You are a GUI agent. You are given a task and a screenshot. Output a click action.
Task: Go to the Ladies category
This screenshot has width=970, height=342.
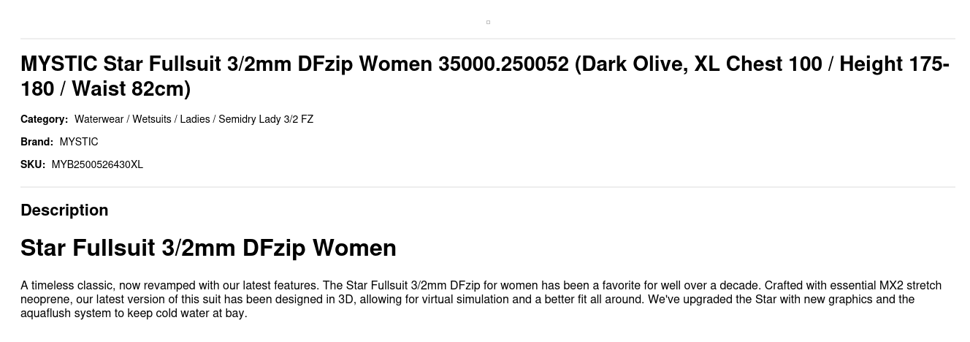pyautogui.click(x=195, y=119)
